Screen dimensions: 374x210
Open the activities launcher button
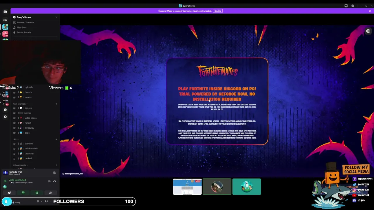click(37, 193)
